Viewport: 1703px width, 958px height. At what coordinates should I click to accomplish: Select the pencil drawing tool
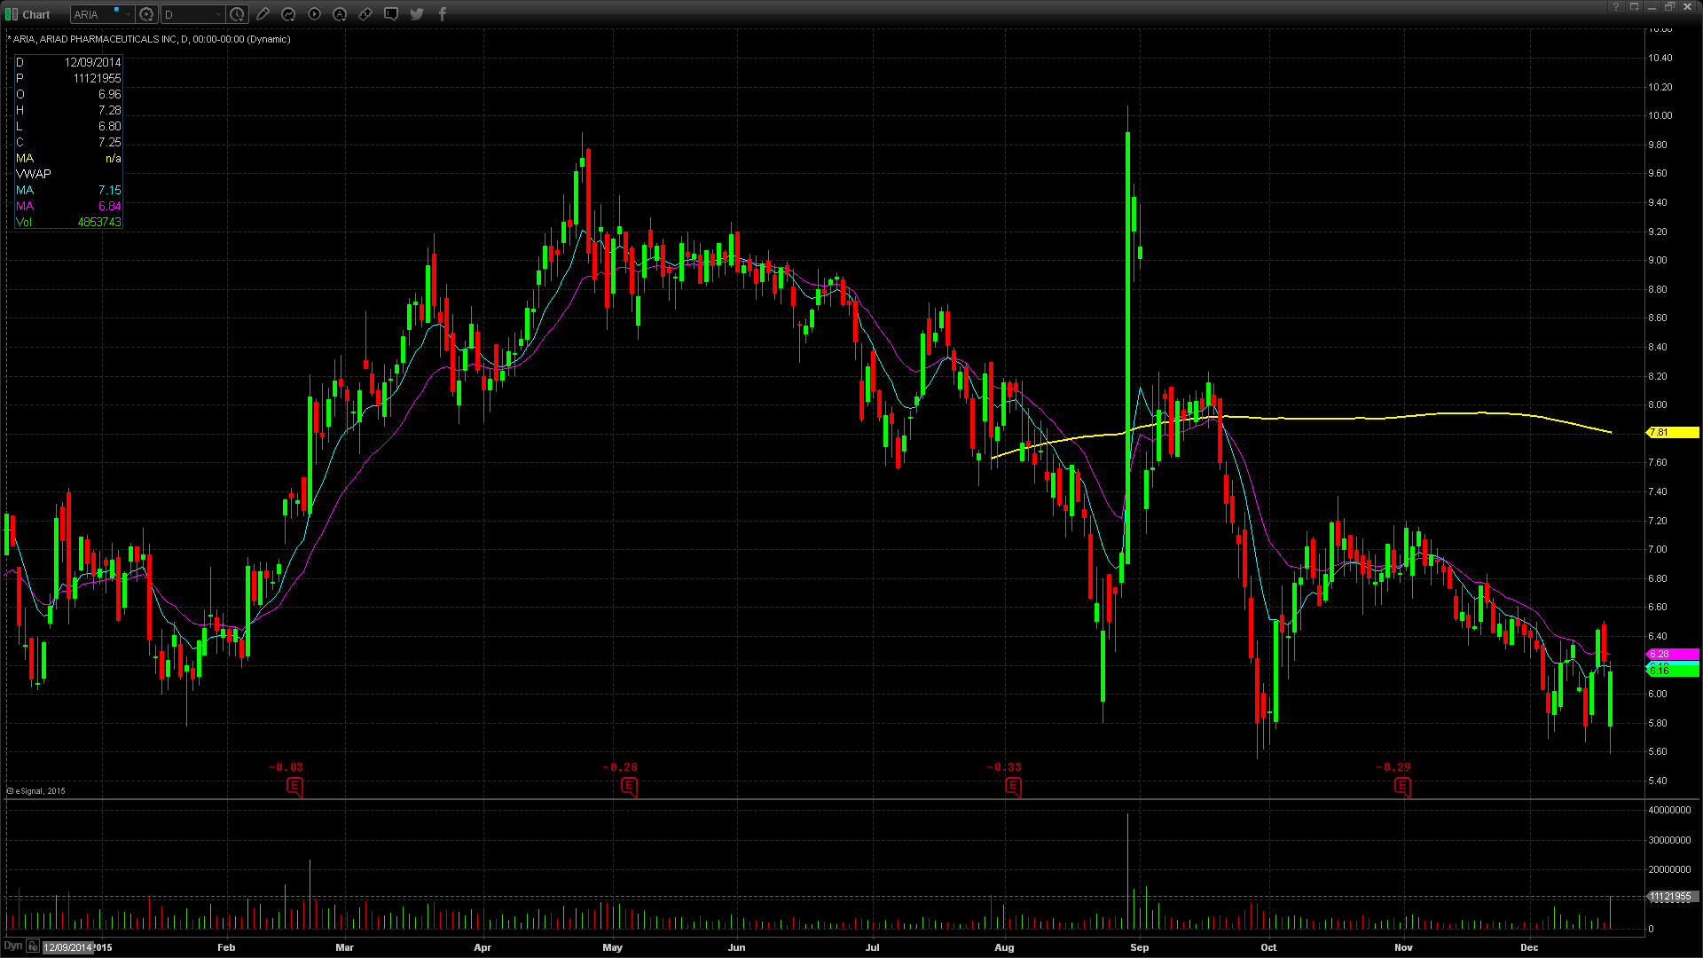[x=263, y=14]
